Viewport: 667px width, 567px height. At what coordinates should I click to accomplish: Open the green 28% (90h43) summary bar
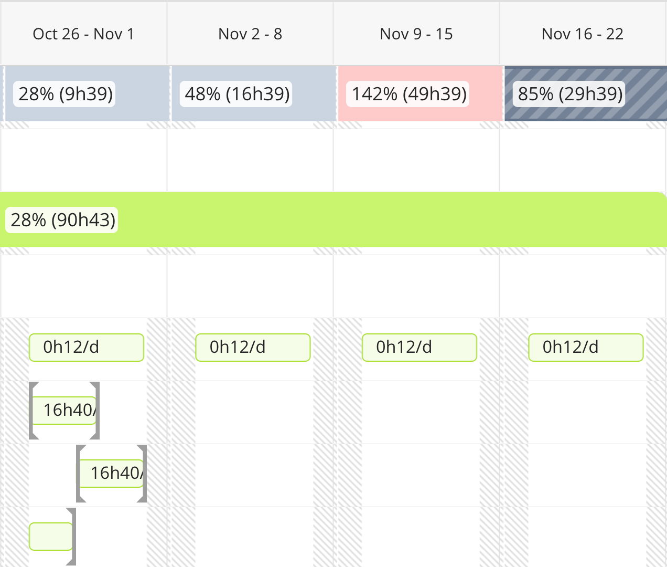pyautogui.click(x=333, y=220)
